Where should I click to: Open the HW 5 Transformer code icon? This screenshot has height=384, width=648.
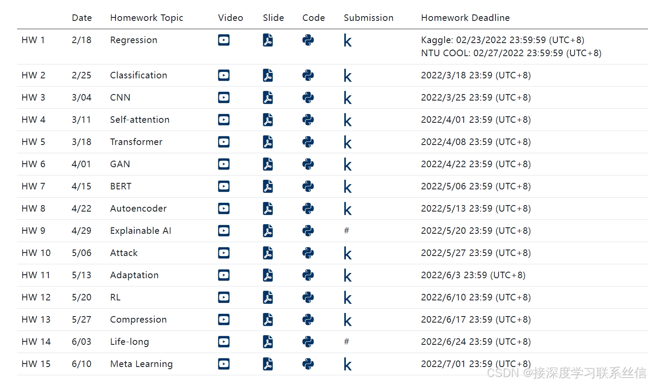tap(308, 142)
